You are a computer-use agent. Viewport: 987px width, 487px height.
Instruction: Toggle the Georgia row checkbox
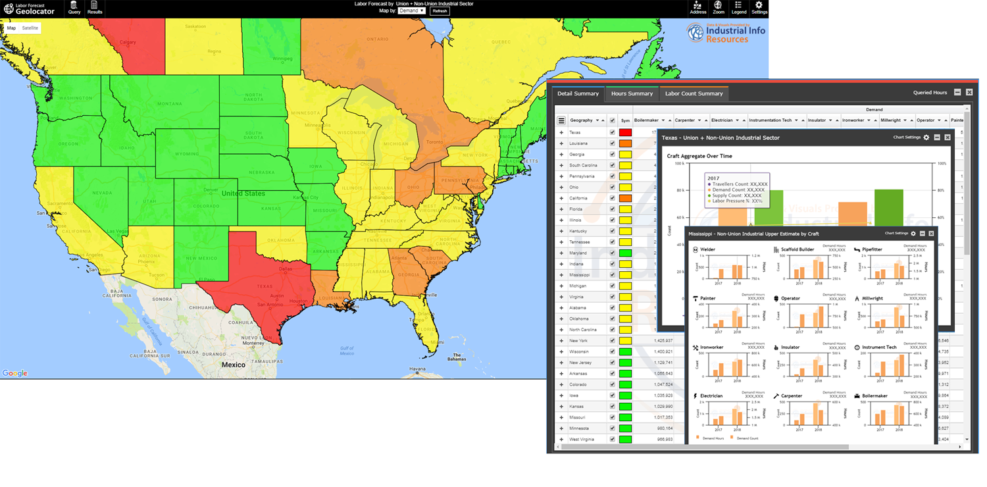click(613, 154)
